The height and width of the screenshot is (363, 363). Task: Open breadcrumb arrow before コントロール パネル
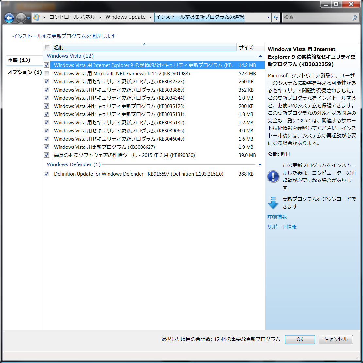click(44, 17)
